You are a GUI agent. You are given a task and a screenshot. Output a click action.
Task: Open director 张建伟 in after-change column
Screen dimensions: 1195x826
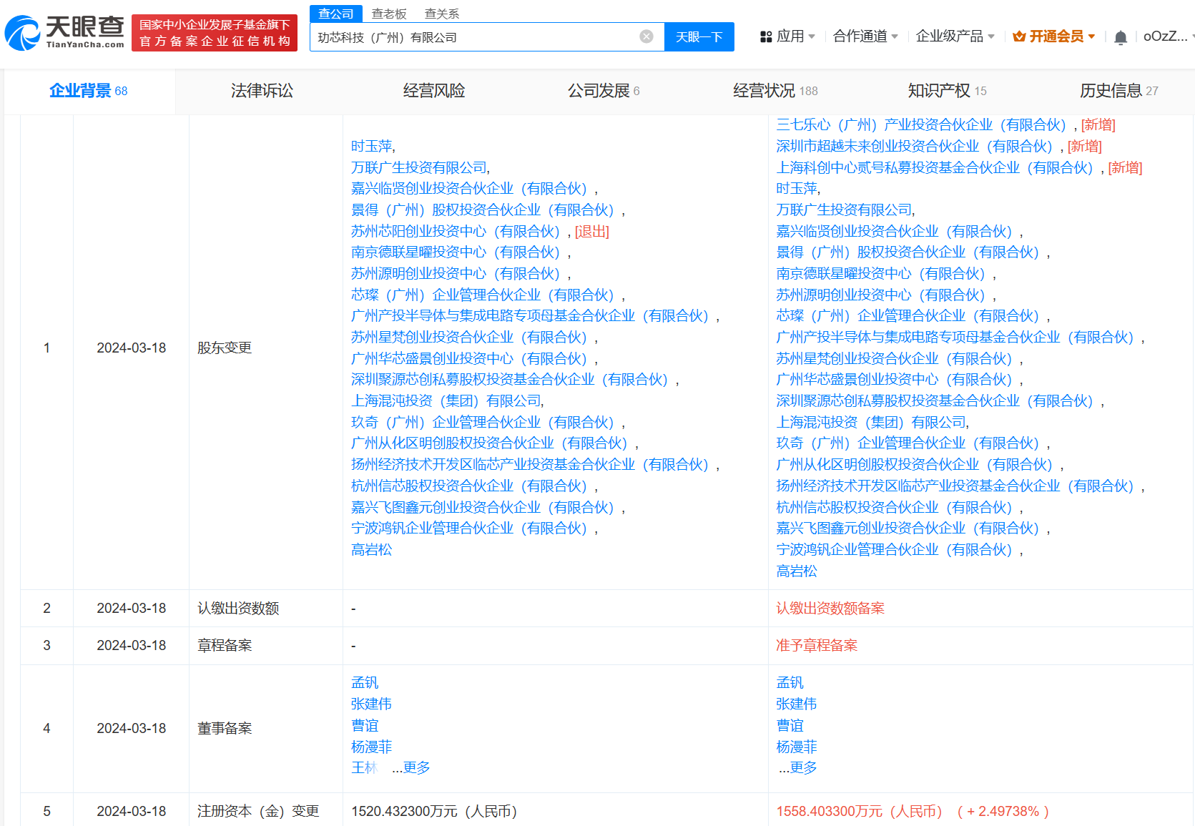[x=797, y=704]
